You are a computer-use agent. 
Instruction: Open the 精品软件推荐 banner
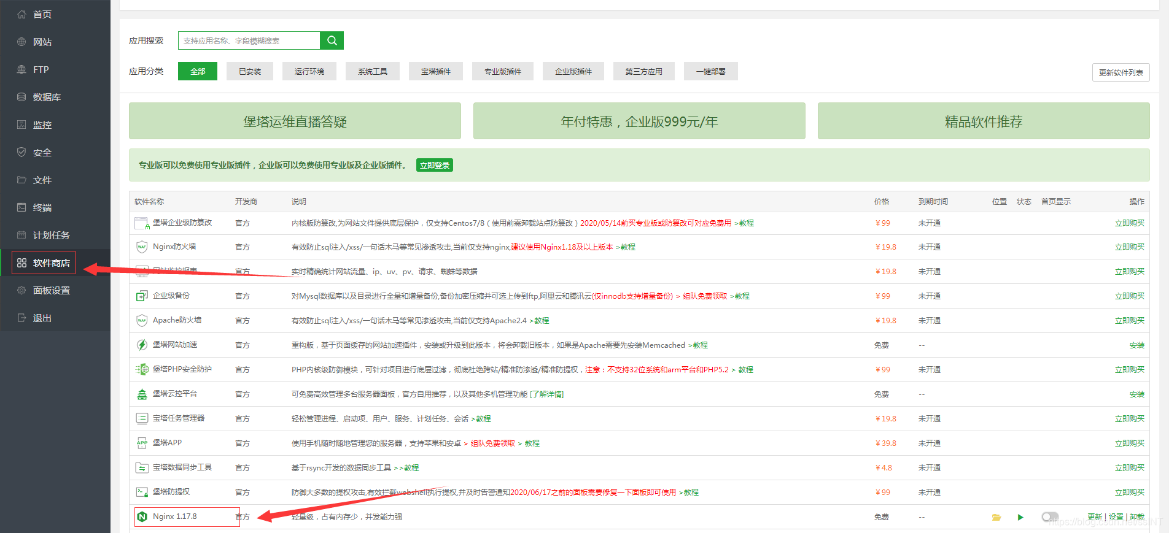click(x=984, y=121)
